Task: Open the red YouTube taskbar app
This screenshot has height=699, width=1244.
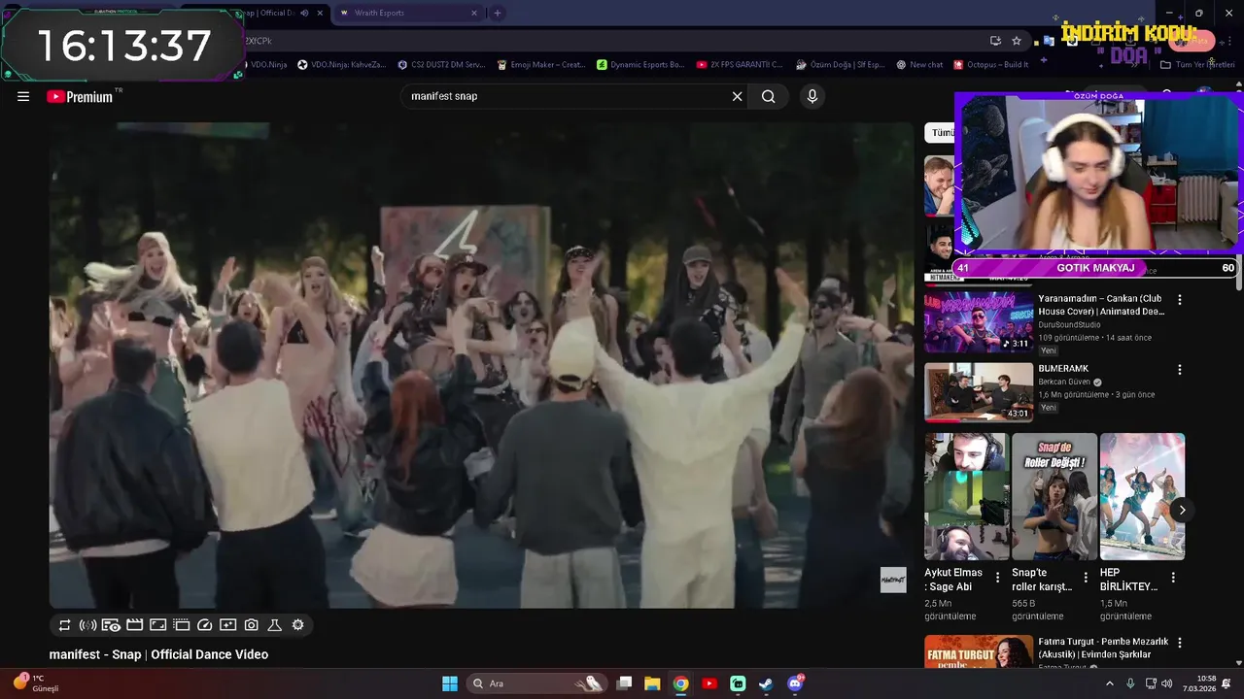Action: (709, 683)
